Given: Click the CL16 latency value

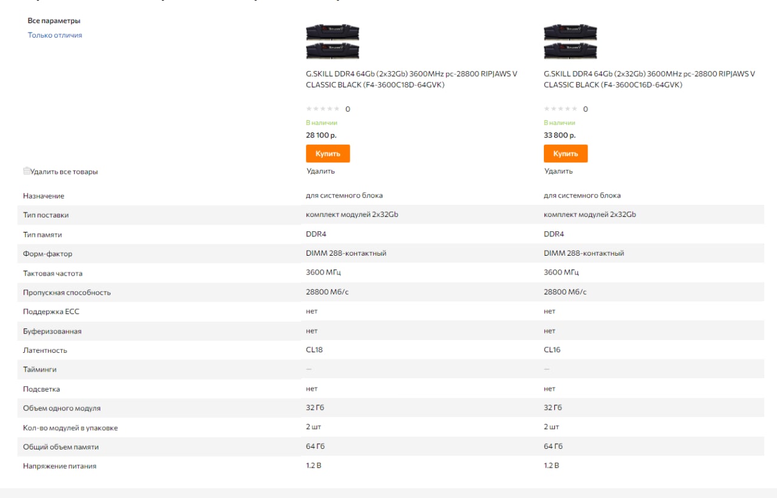Looking at the screenshot, I should [x=552, y=350].
